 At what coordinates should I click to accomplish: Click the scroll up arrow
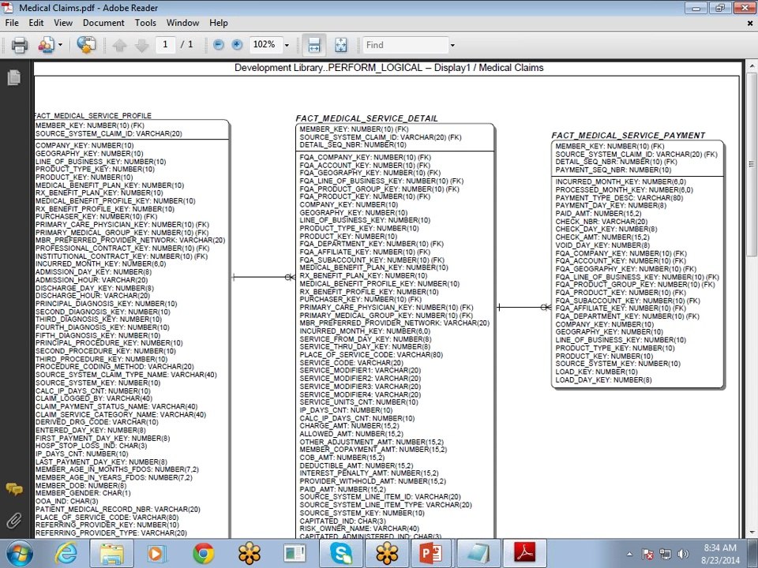click(751, 65)
